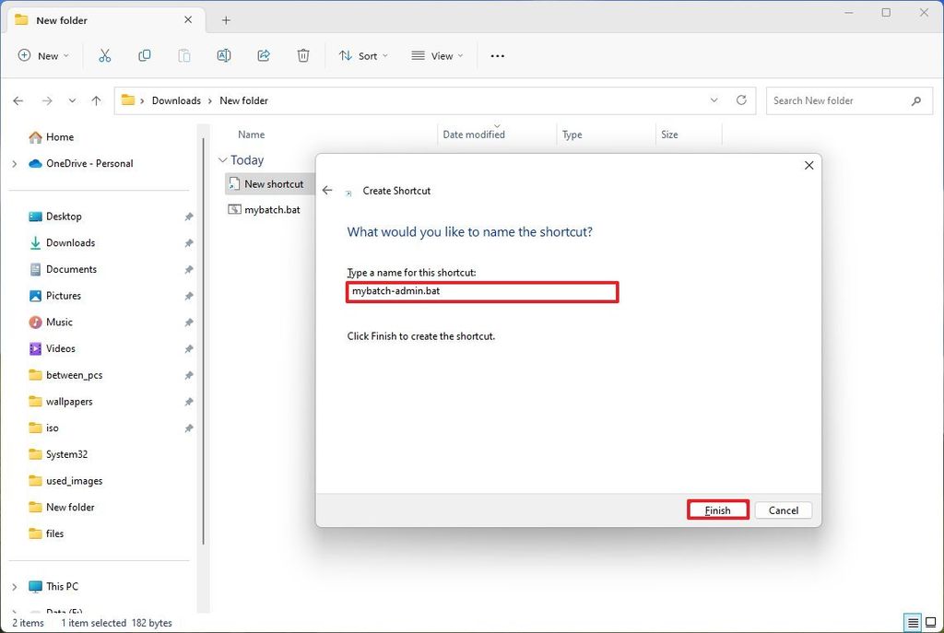Click the Cancel button
This screenshot has width=944, height=633.
[783, 510]
